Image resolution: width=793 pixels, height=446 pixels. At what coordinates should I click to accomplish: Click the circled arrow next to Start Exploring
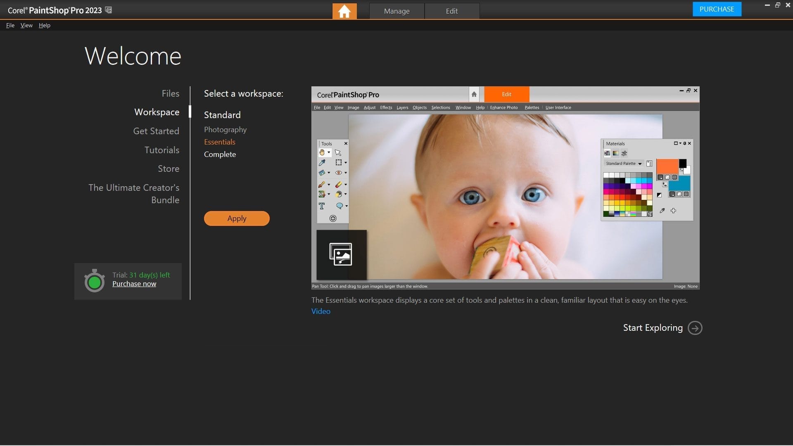click(695, 328)
